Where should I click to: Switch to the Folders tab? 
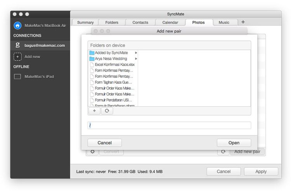point(112,22)
